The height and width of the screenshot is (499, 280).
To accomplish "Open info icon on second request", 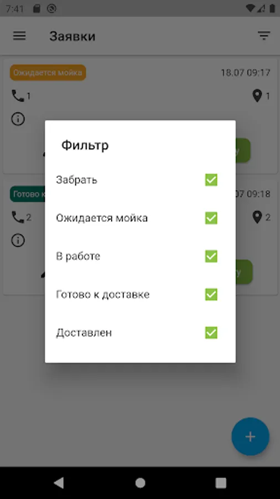I will (x=18, y=240).
